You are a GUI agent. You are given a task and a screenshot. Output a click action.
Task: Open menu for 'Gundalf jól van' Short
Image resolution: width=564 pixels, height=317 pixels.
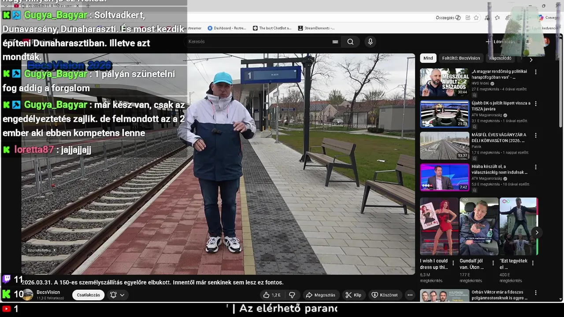tap(493, 263)
